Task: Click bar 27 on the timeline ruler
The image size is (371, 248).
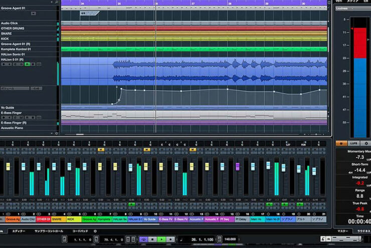Action: coord(193,4)
